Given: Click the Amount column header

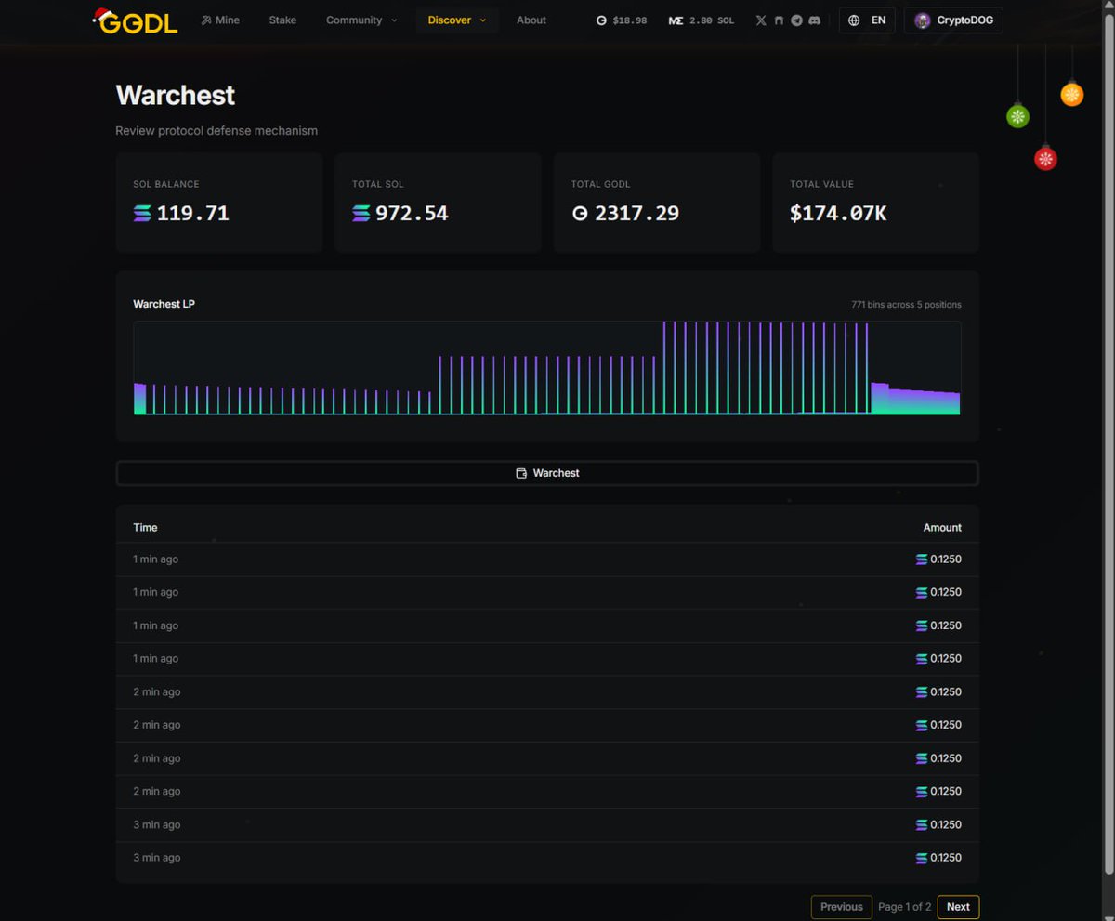Looking at the screenshot, I should coord(942,527).
